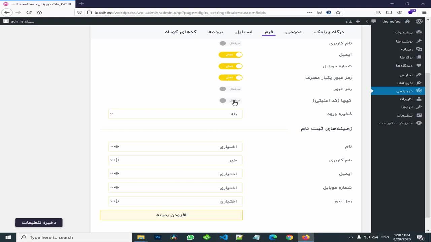Open the ذخیره ورود dropdown
This screenshot has width=431, height=242.
tap(175, 114)
